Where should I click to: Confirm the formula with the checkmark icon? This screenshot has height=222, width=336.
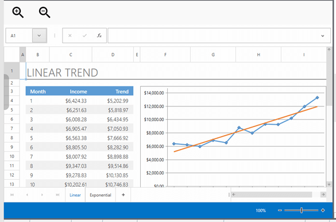coord(84,35)
